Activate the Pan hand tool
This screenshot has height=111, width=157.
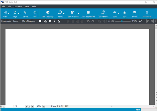[35, 14]
